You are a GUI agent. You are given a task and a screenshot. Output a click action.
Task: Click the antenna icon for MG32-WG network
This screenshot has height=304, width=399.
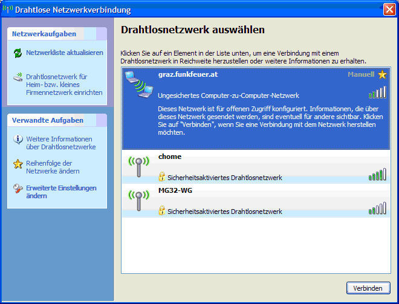pyautogui.click(x=138, y=201)
